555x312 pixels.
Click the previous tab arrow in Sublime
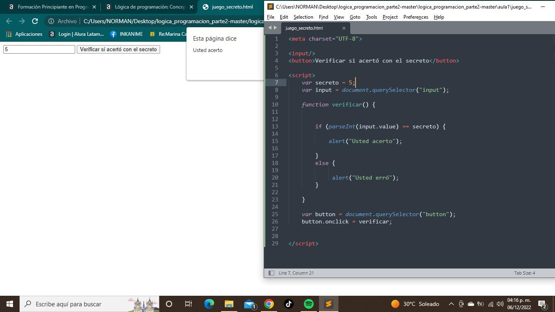(x=269, y=28)
